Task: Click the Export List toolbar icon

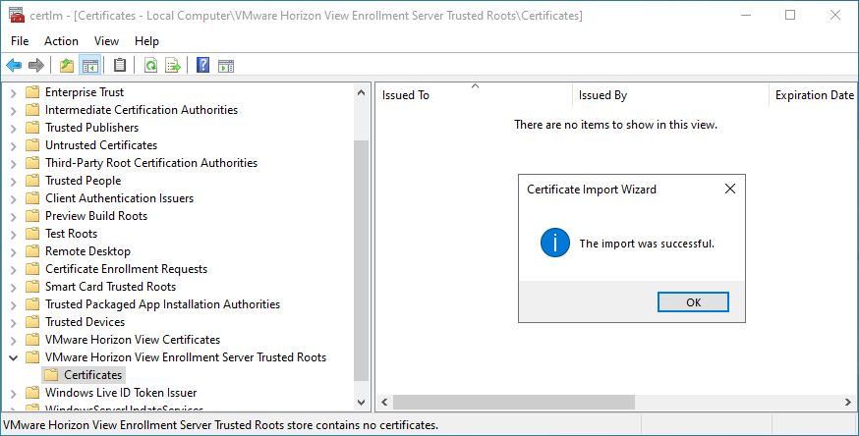Action: click(x=173, y=66)
